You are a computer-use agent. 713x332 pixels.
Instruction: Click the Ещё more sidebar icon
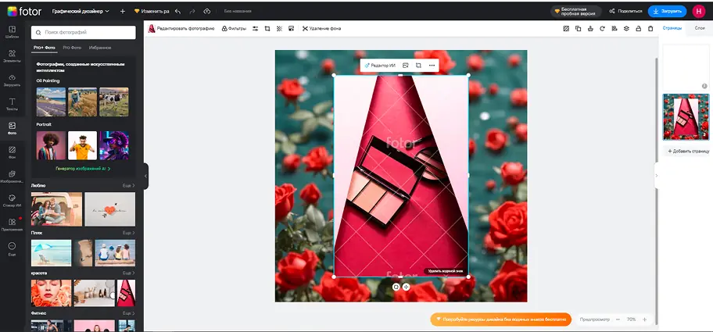(12, 249)
